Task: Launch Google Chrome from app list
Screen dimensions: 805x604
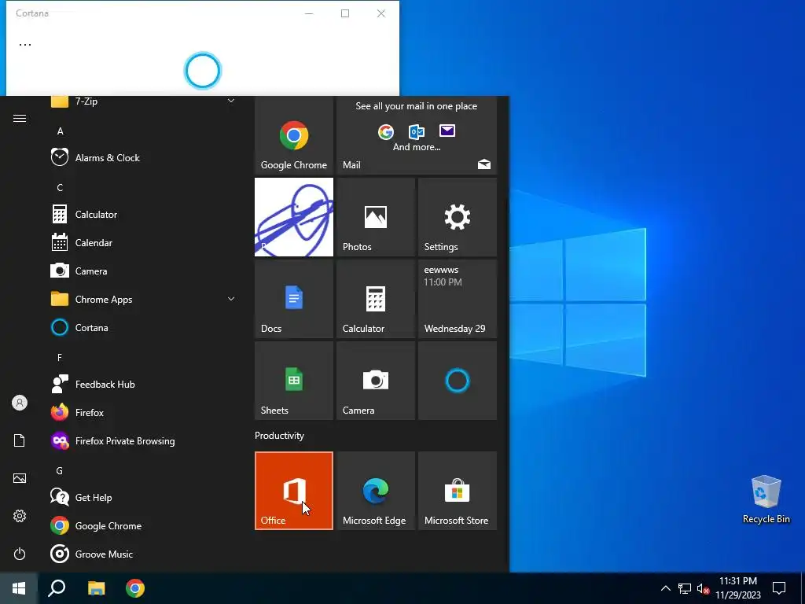Action: point(144,525)
